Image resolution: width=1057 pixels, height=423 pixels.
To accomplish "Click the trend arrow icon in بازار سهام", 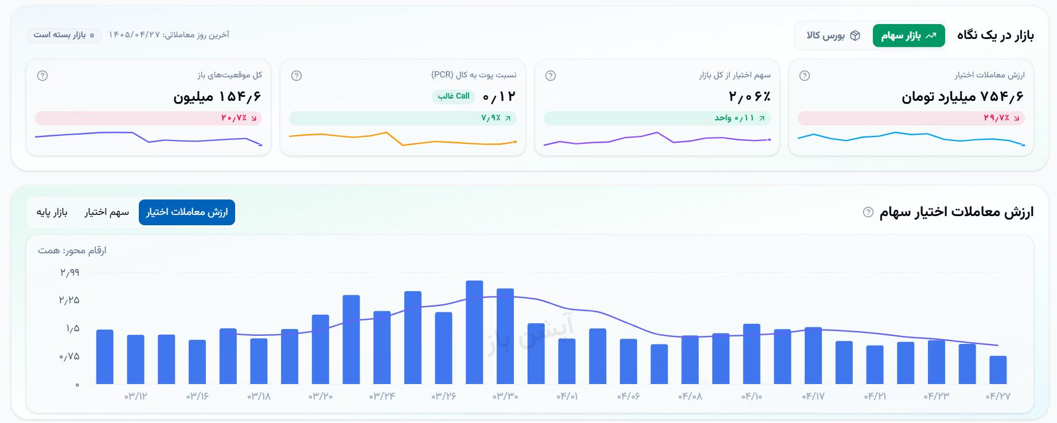I will tap(931, 36).
